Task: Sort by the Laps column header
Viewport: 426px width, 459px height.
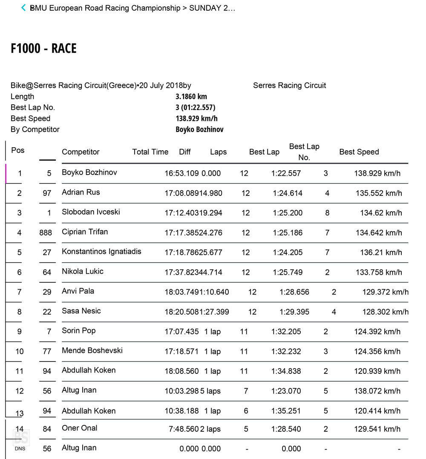Action: click(x=218, y=152)
